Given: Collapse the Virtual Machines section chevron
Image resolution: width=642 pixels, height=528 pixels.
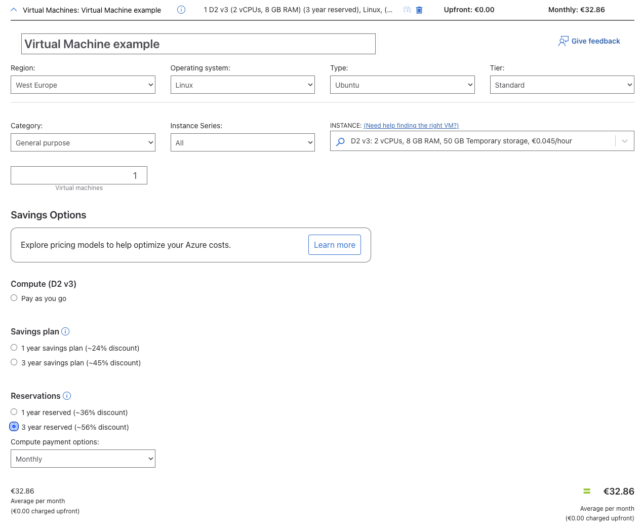Looking at the screenshot, I should click(x=14, y=10).
